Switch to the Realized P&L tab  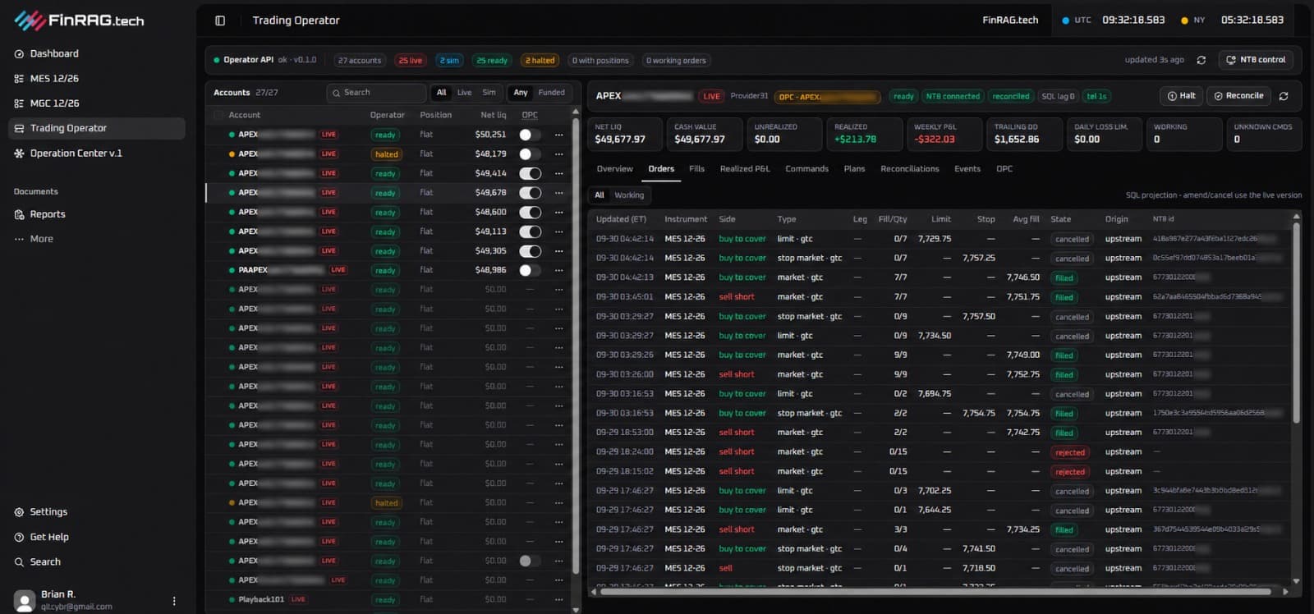[x=745, y=169]
